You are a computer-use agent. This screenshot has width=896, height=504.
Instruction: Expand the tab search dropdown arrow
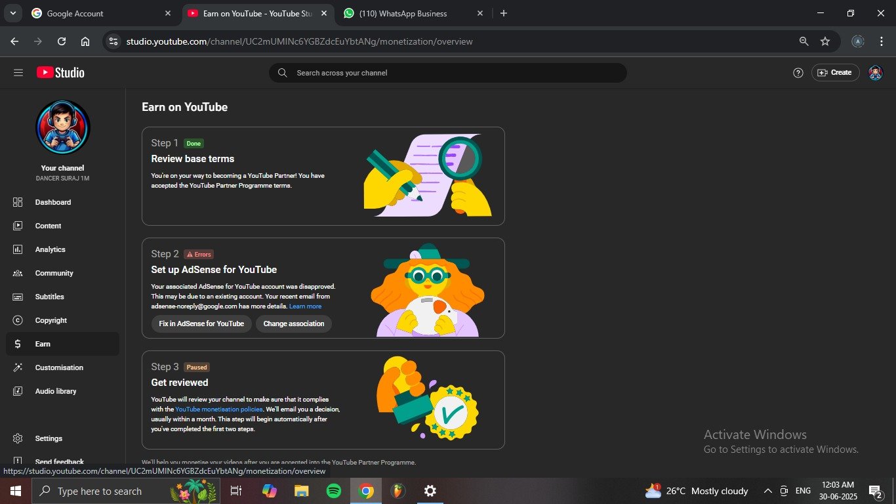(x=12, y=13)
